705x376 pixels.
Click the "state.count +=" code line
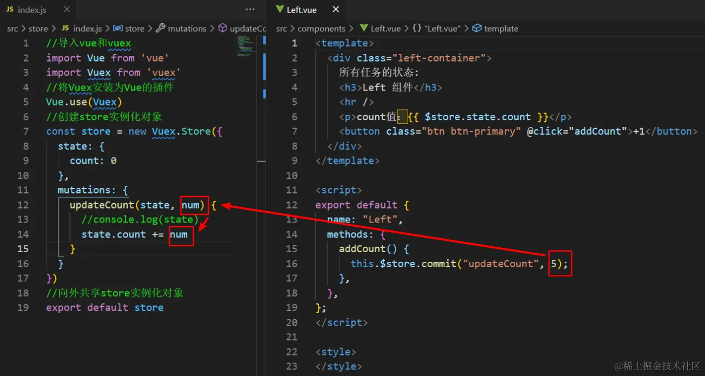(x=134, y=234)
